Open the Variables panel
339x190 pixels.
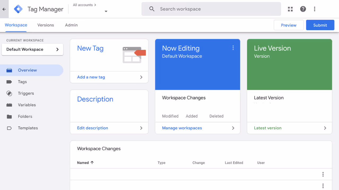27,105
